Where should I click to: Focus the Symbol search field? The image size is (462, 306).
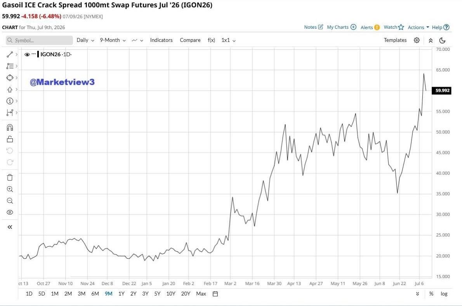(x=39, y=40)
